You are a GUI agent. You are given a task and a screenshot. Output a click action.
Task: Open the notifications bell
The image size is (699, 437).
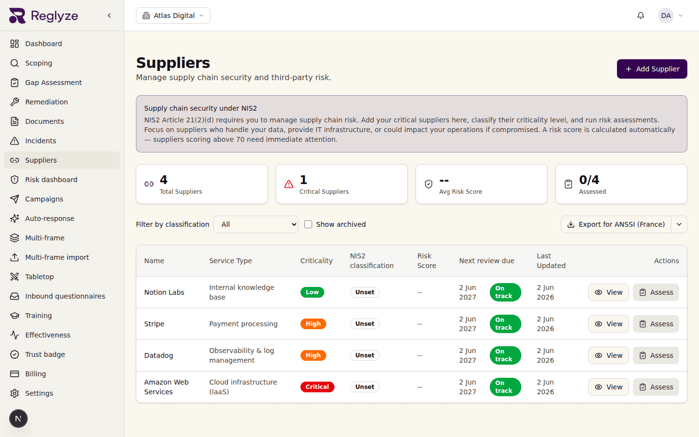pyautogui.click(x=641, y=16)
